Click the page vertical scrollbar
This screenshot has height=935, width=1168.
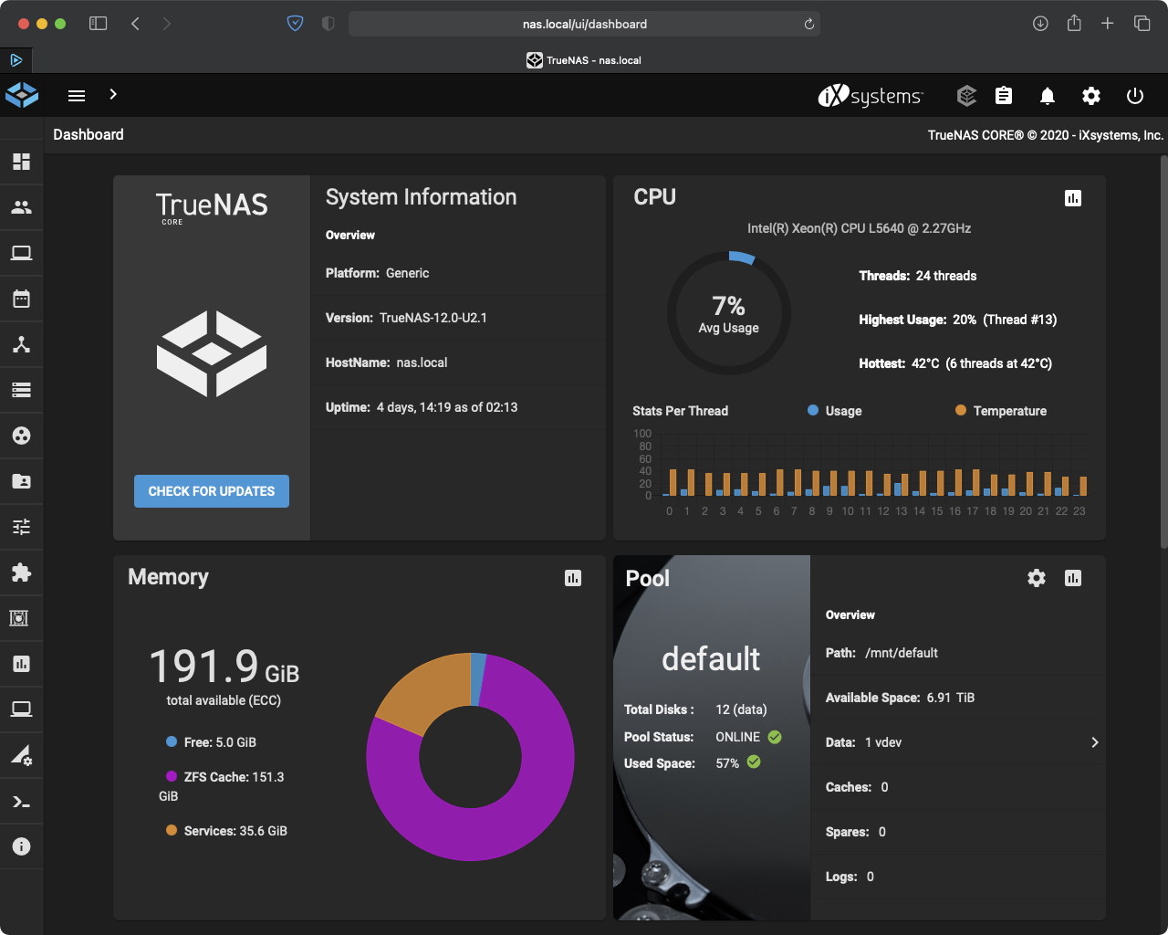pos(1163,352)
